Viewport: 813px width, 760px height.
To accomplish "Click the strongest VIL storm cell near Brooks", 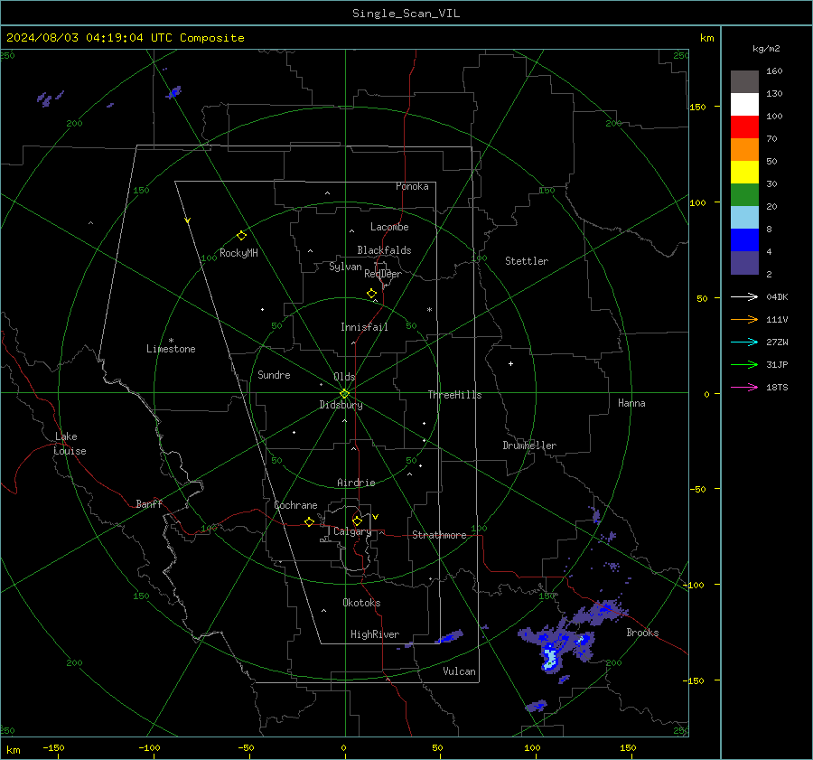I will [x=549, y=658].
